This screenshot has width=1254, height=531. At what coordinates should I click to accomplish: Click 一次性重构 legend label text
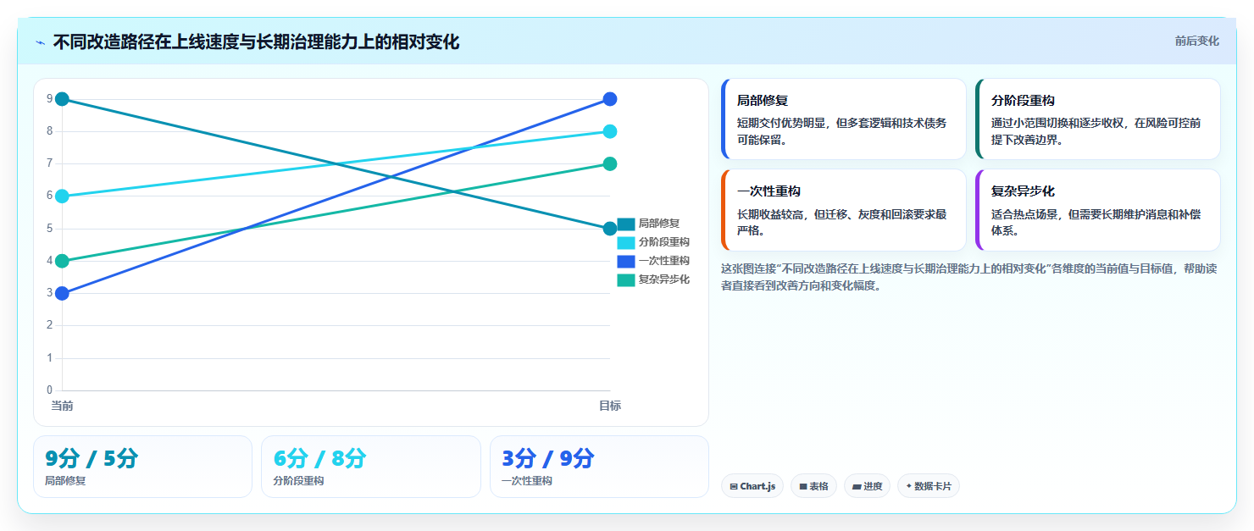point(664,261)
